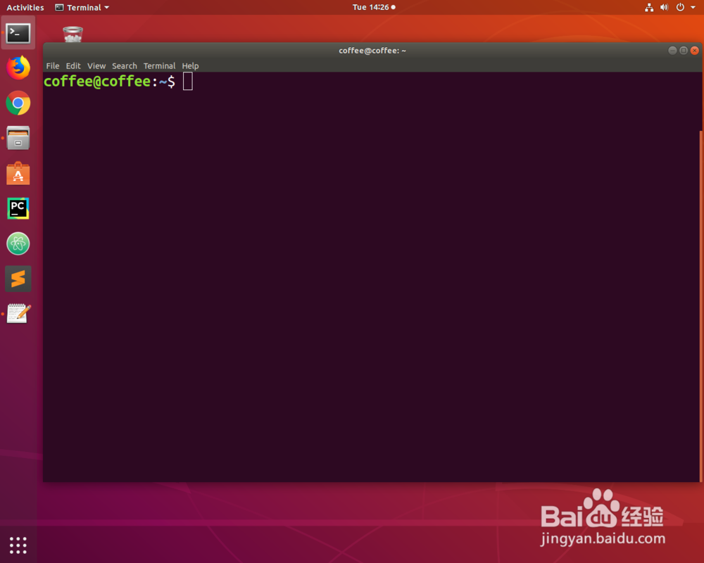The image size is (704, 563).
Task: Open Activities overview
Action: (25, 7)
